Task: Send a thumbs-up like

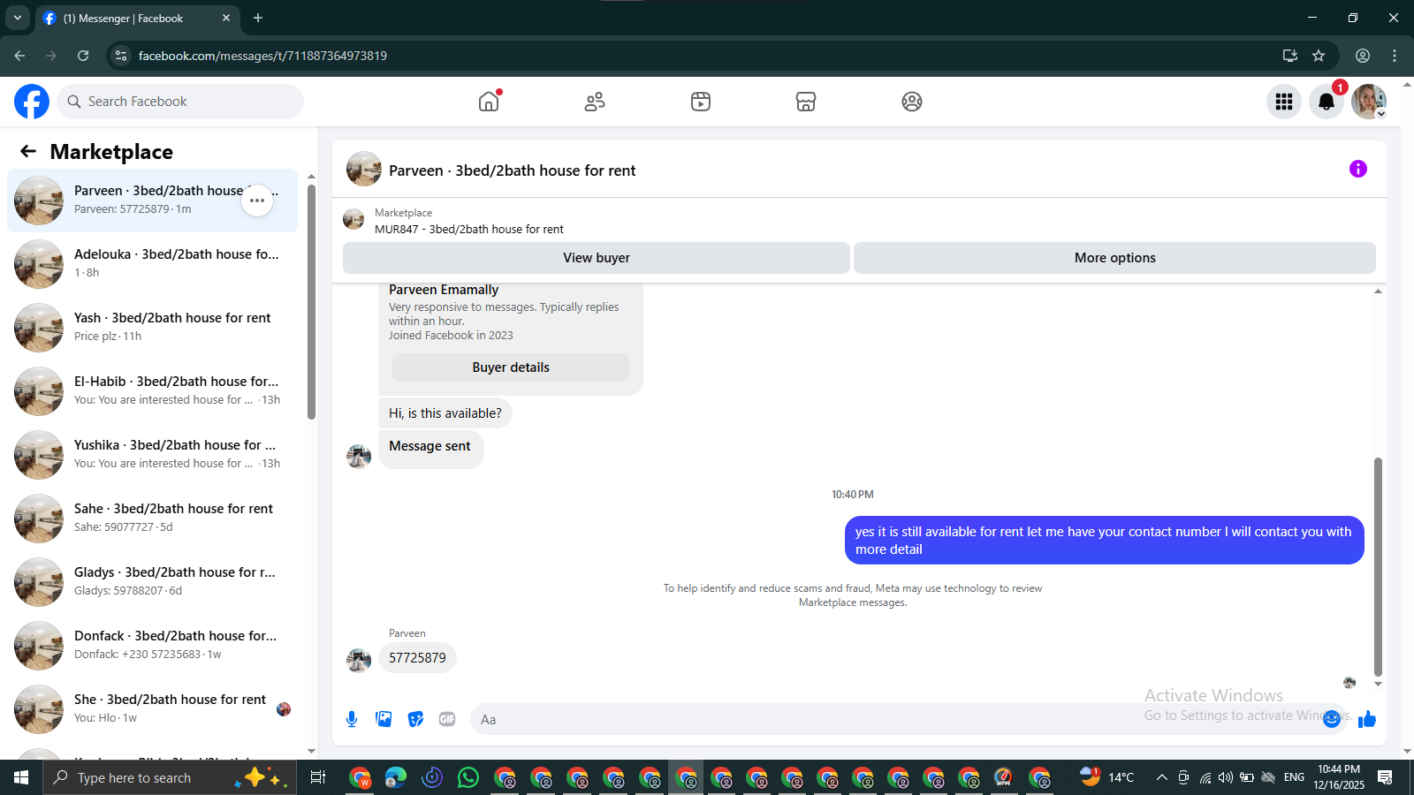Action: tap(1367, 719)
